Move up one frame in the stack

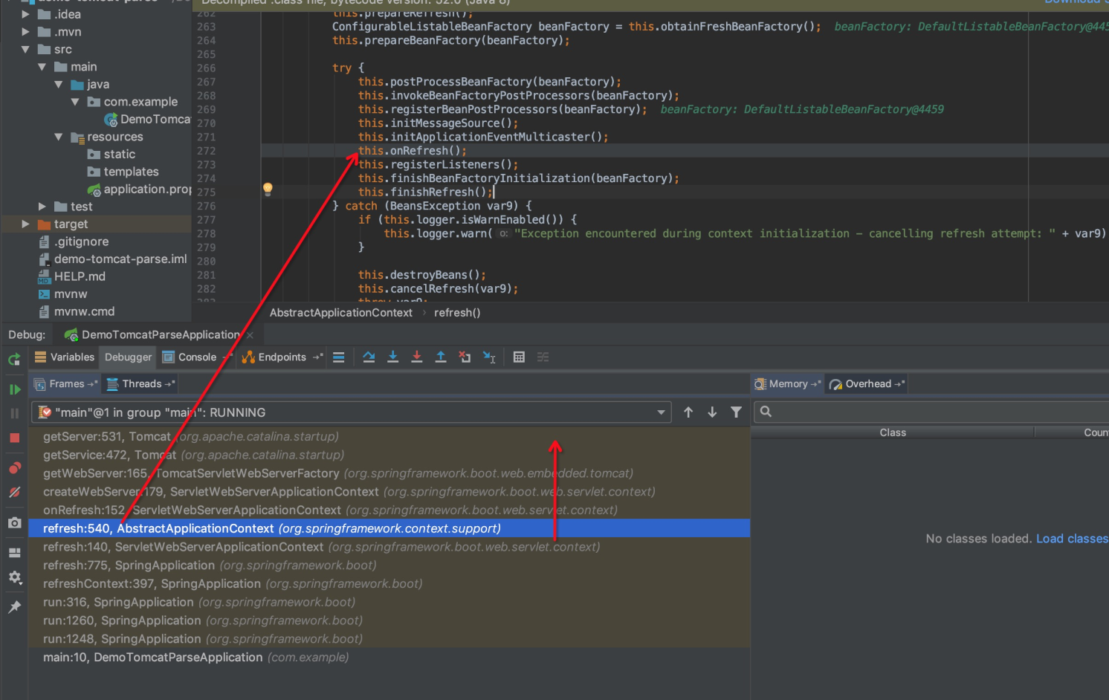[x=688, y=412]
